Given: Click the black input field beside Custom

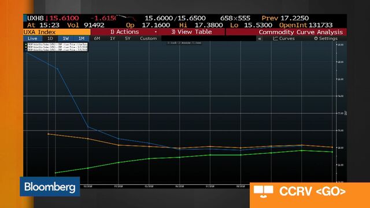Looking at the screenshot, I should coord(209,39).
